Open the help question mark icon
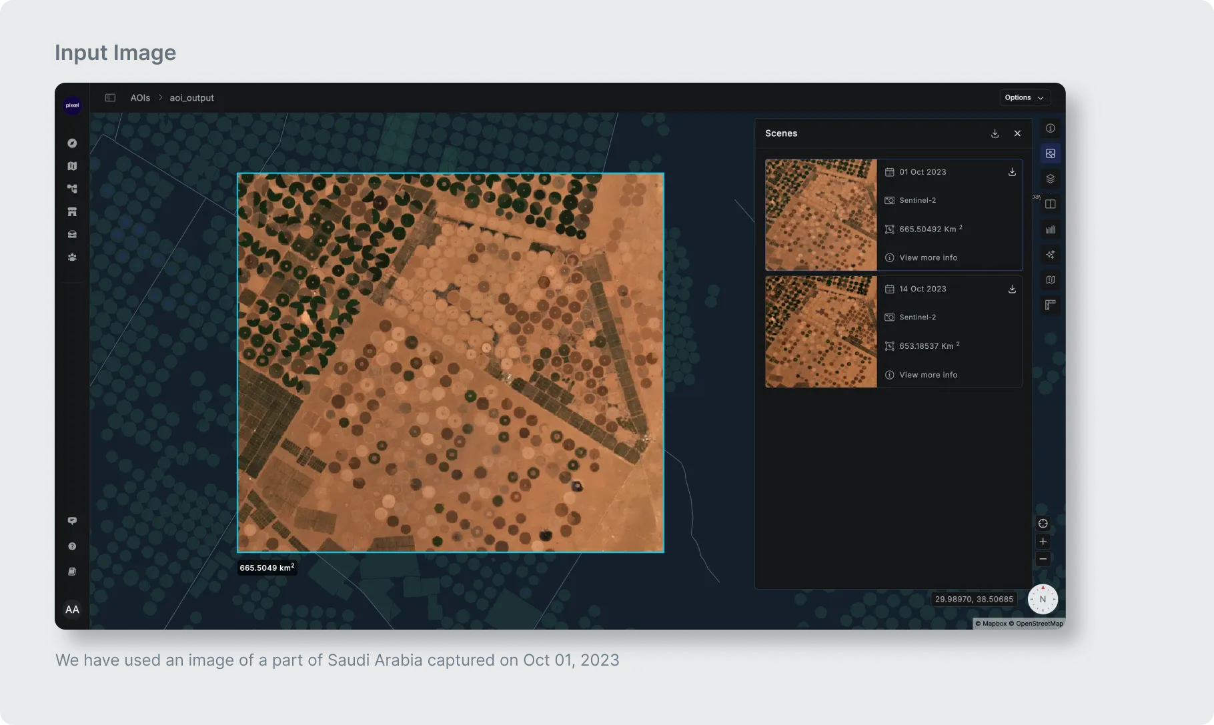Viewport: 1214px width, 725px height. (72, 546)
